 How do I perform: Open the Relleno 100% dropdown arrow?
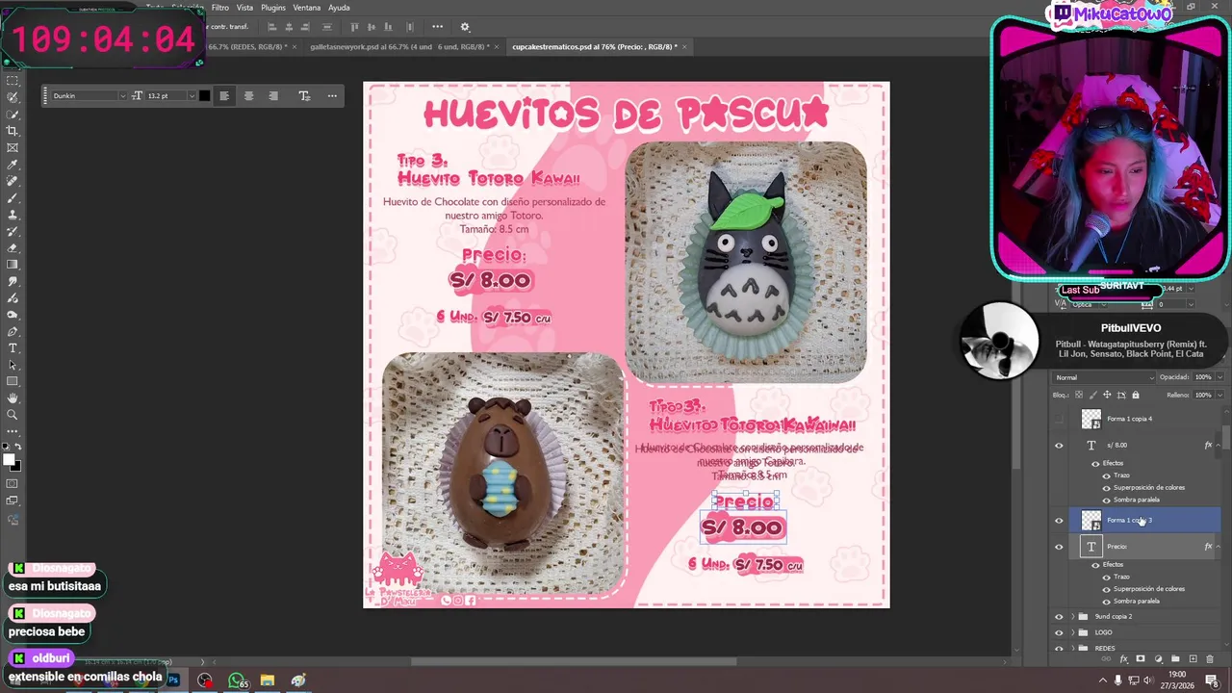[x=1219, y=395]
